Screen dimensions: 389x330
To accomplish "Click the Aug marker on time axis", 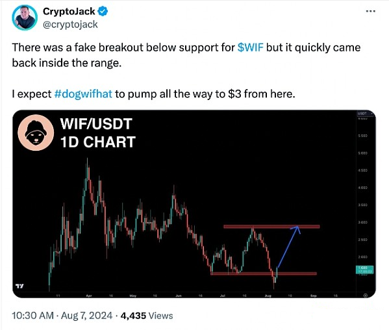I will (x=268, y=296).
